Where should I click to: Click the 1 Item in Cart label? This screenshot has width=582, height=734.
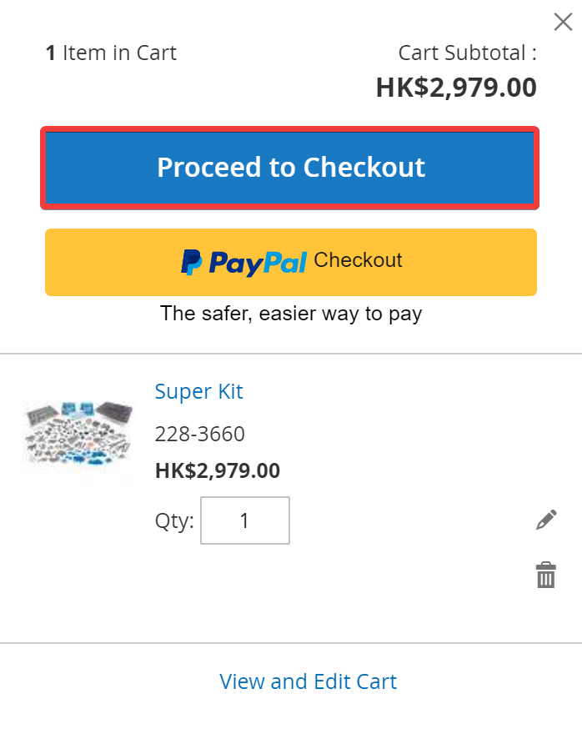(110, 53)
